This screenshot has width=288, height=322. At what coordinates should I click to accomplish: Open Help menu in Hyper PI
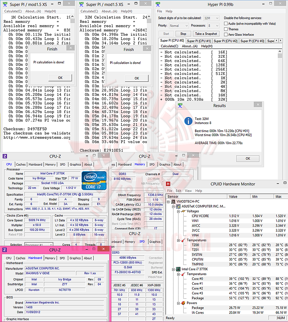click(x=169, y=11)
